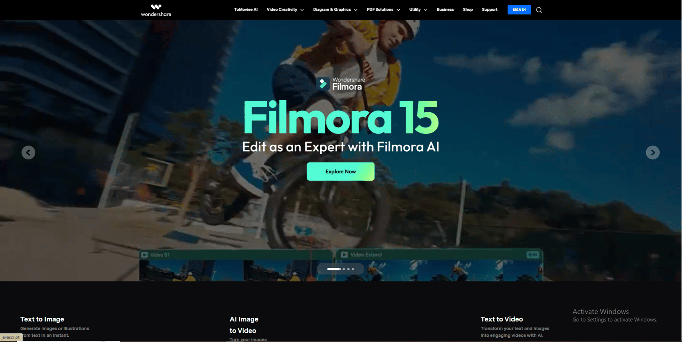Click the left carousel arrow

(x=28, y=152)
